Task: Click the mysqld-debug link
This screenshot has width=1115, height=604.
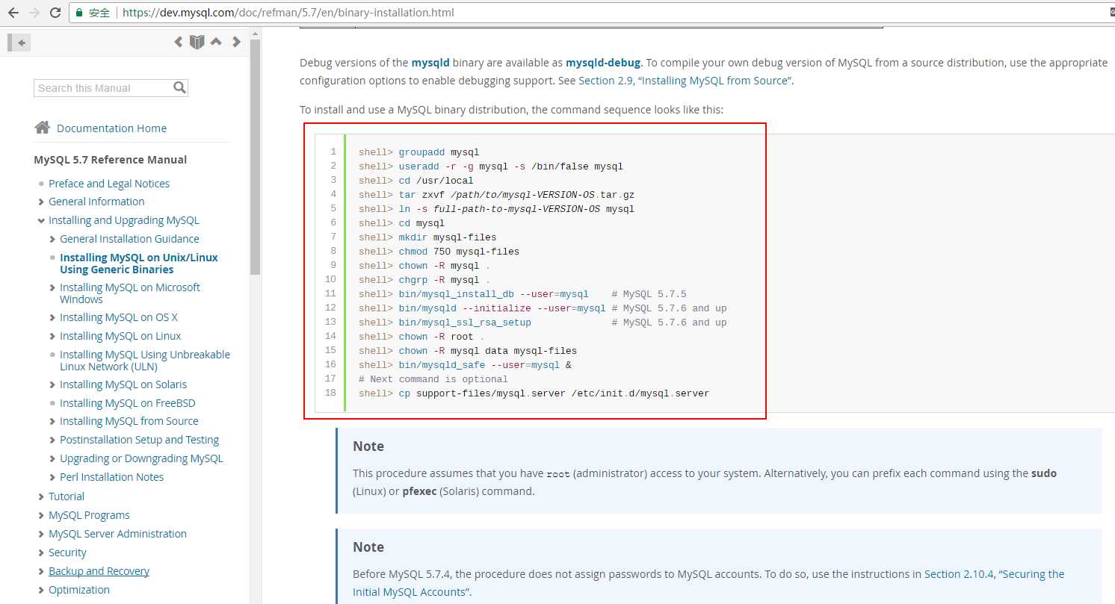Action: coord(603,63)
